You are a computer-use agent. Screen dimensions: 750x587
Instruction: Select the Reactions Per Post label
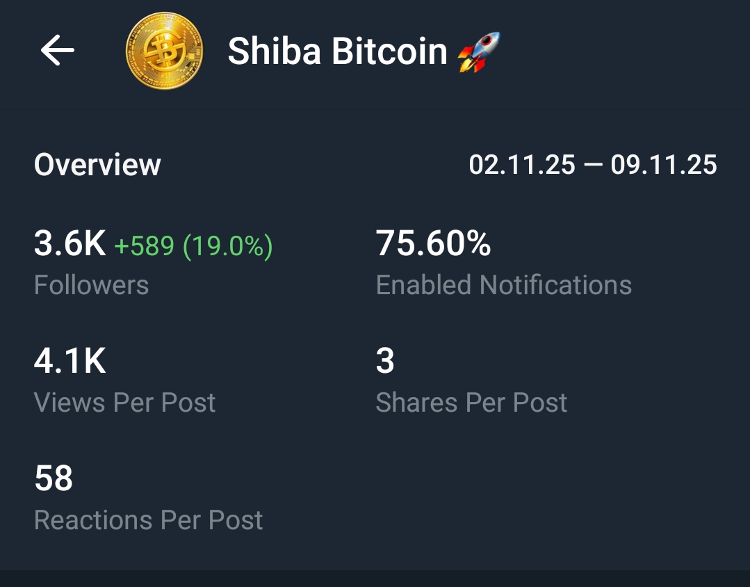coord(148,520)
